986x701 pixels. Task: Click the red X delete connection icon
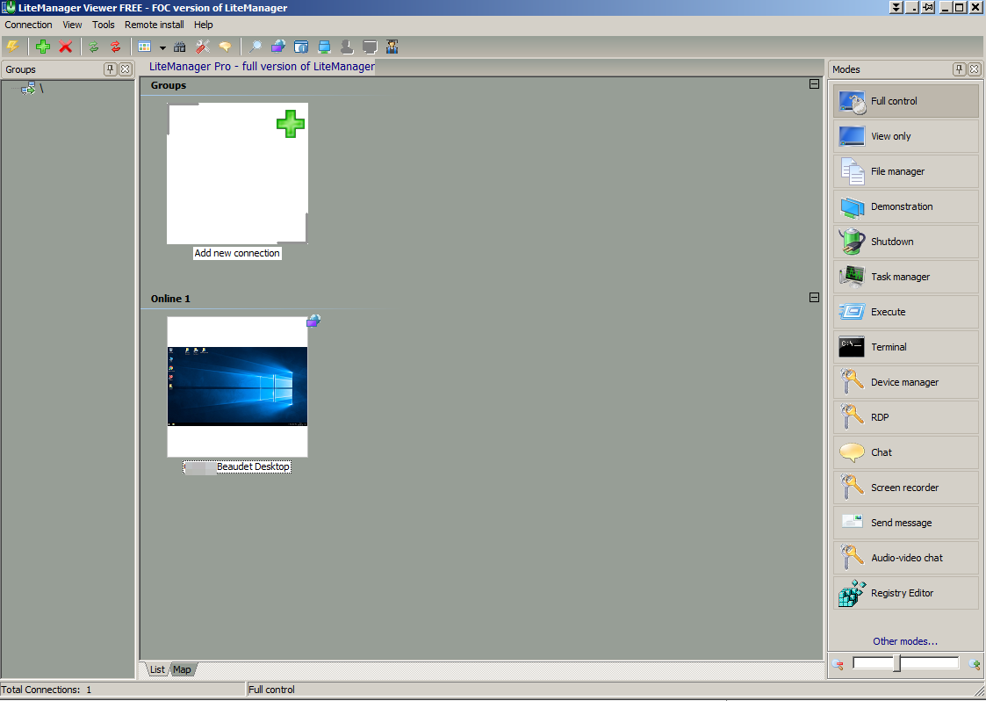65,47
